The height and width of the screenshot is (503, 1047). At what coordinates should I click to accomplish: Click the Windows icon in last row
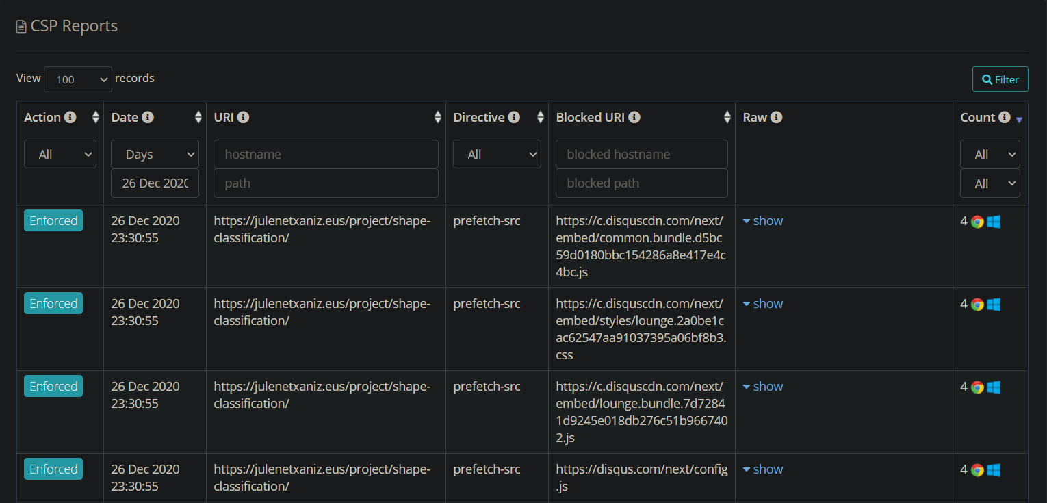(x=994, y=470)
